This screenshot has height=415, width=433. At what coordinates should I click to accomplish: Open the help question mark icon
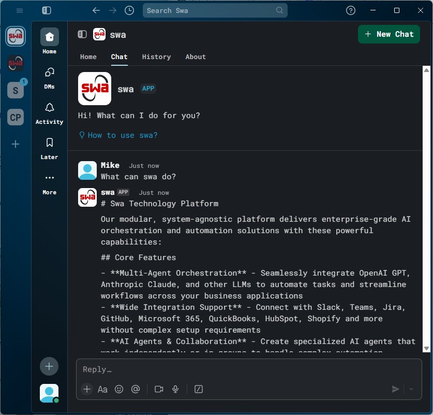pyautogui.click(x=351, y=10)
